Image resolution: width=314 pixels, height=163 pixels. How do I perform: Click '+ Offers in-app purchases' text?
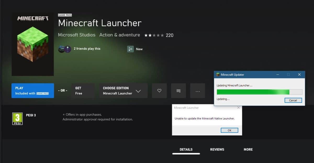[x=82, y=115]
